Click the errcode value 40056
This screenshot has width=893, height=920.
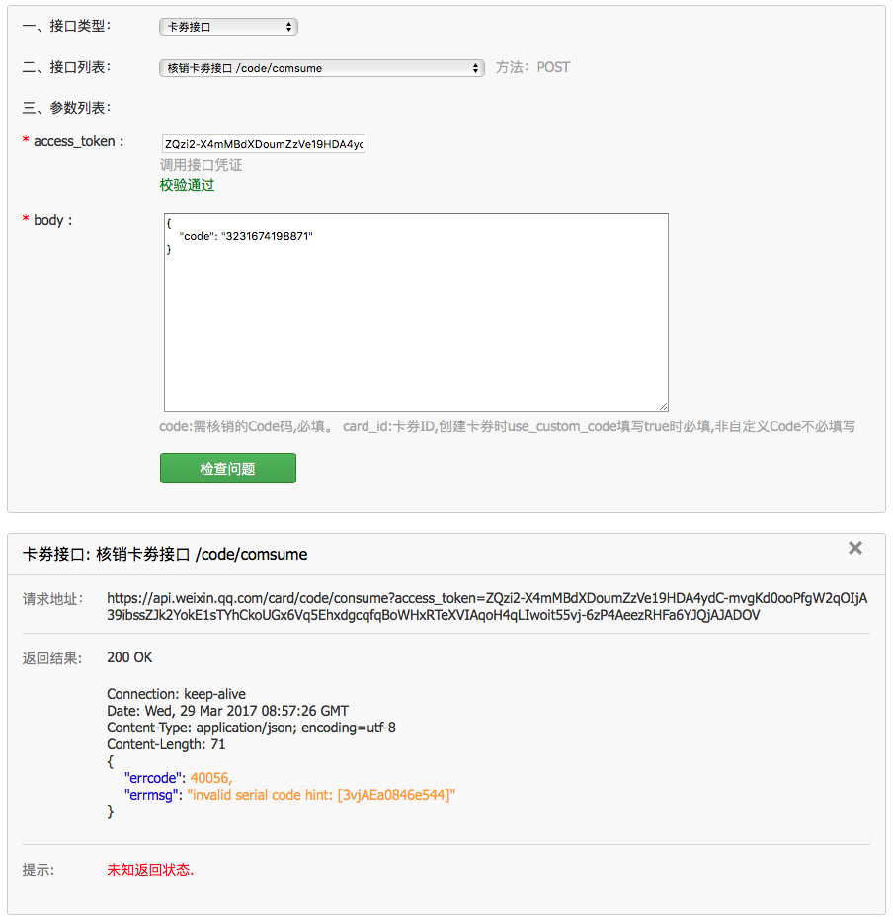click(210, 778)
